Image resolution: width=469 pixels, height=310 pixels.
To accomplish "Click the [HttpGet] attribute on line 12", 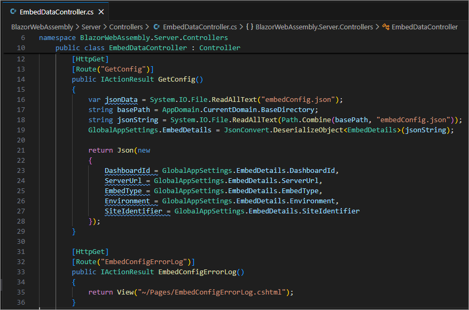I will [89, 59].
